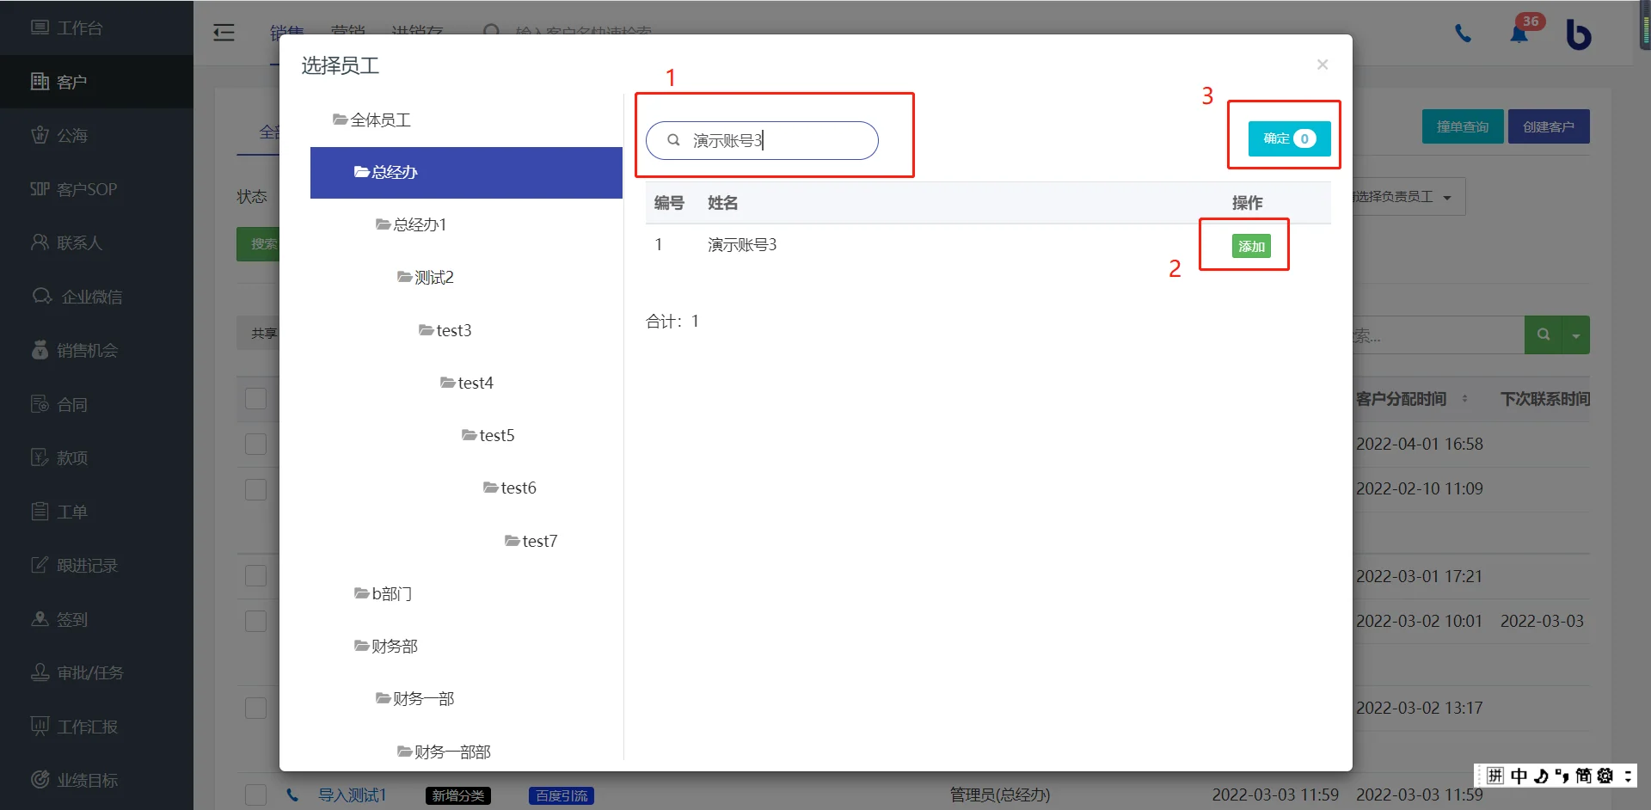Viewport: 1651px width, 810px height.
Task: Select the 测试2 department
Action: (426, 278)
